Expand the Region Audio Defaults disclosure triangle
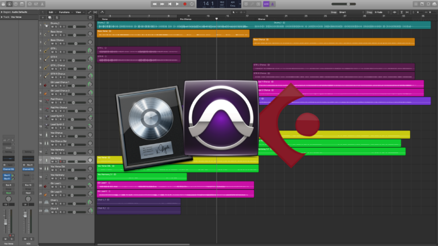 pos(2,13)
